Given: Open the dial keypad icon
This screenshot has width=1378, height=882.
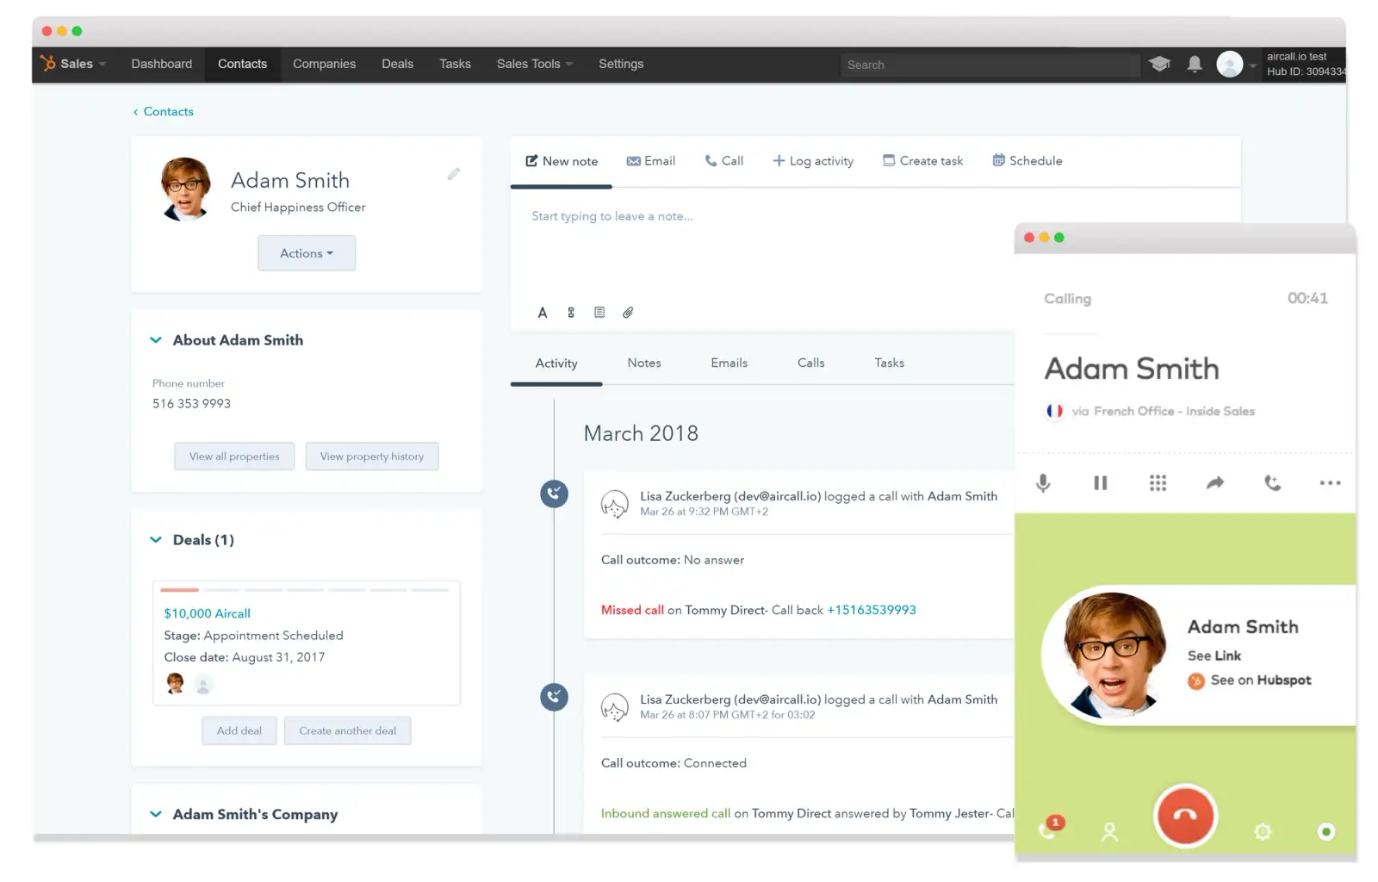Looking at the screenshot, I should [1158, 483].
